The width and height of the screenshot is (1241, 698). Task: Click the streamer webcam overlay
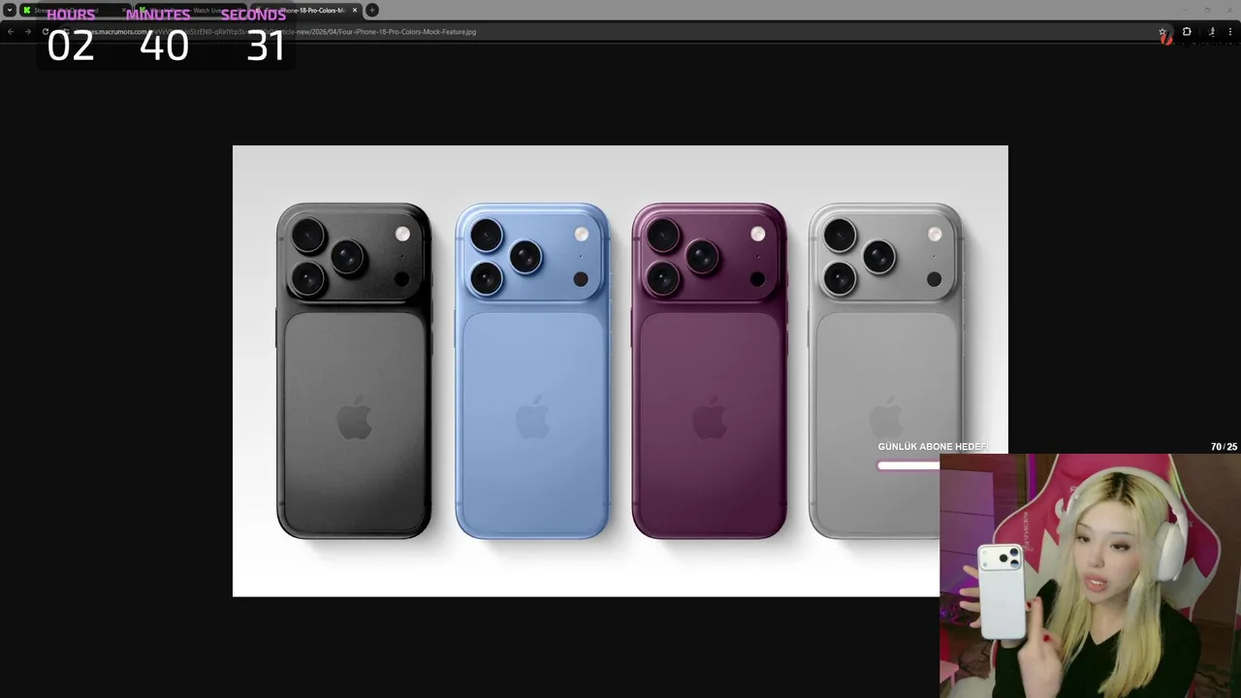point(1090,576)
